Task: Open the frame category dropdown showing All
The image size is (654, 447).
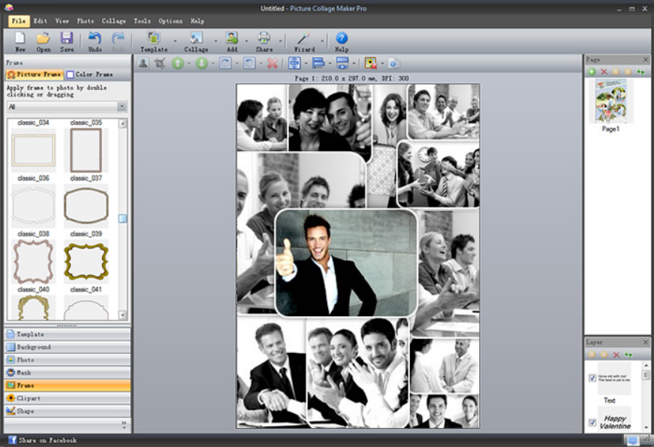Action: (x=67, y=107)
